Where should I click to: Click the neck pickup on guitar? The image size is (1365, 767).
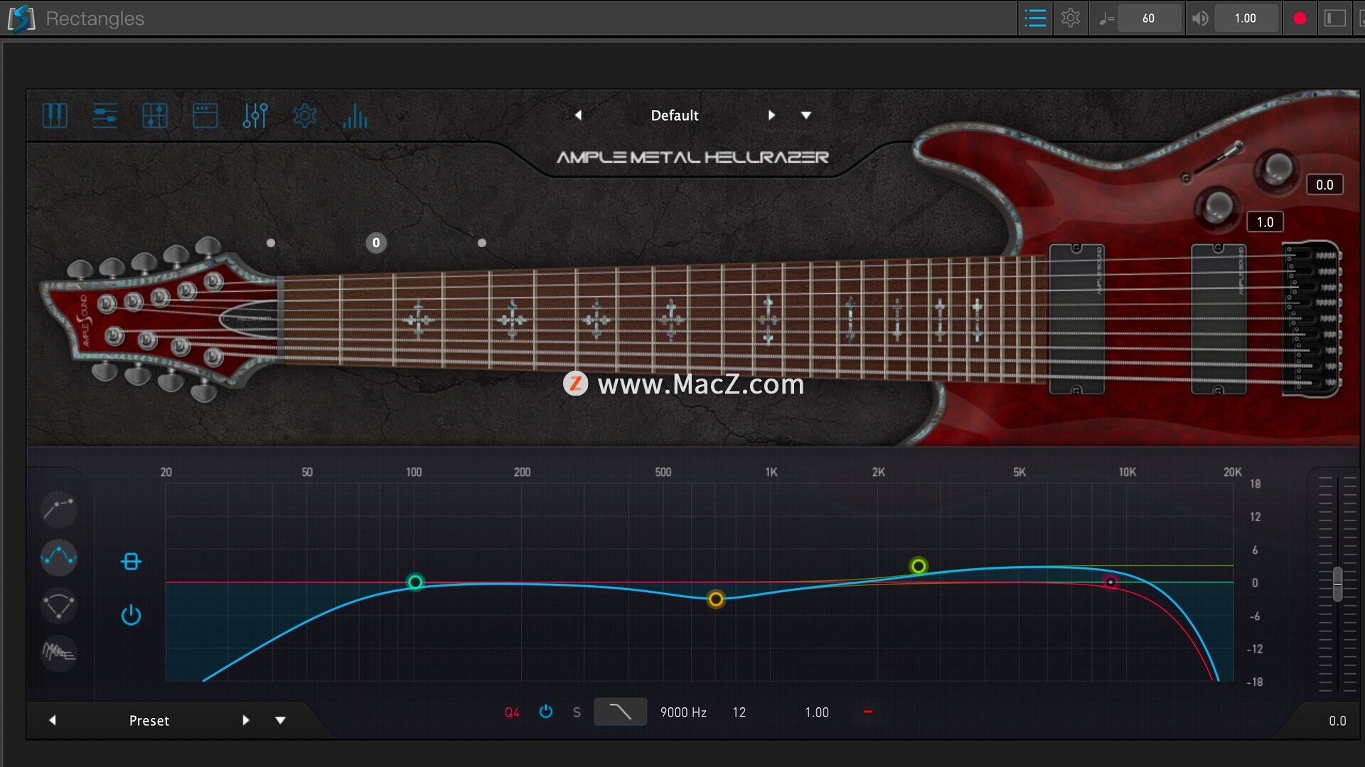point(1077,319)
